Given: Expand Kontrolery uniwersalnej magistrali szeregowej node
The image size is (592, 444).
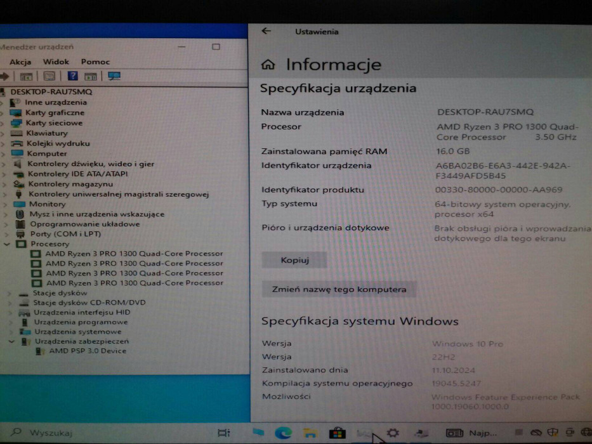Looking at the screenshot, I should point(5,195).
